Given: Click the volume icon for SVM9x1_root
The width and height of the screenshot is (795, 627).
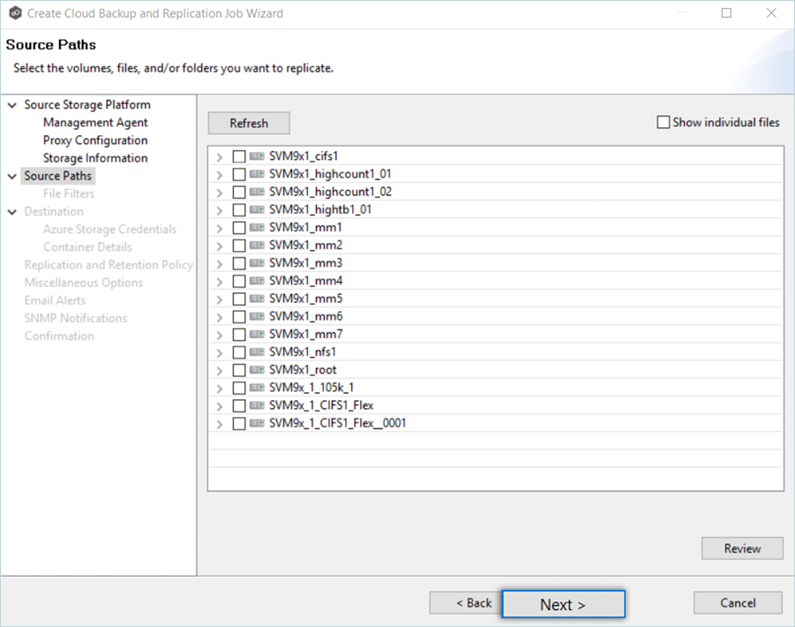Looking at the screenshot, I should pos(258,370).
